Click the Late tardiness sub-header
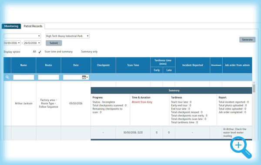The height and width of the screenshot is (165, 261). point(169,70)
